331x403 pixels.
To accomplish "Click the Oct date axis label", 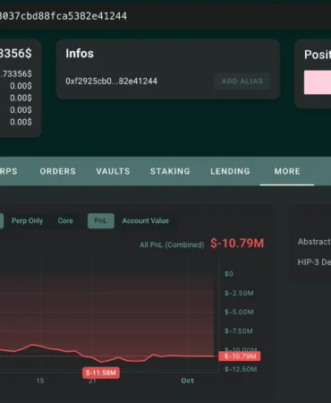I will click(x=187, y=381).
